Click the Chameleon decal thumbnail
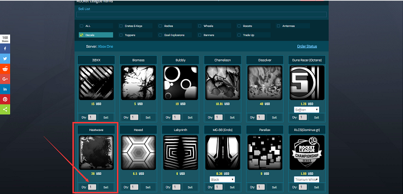Screen dimensions: 403x194 pyautogui.click(x=223, y=83)
